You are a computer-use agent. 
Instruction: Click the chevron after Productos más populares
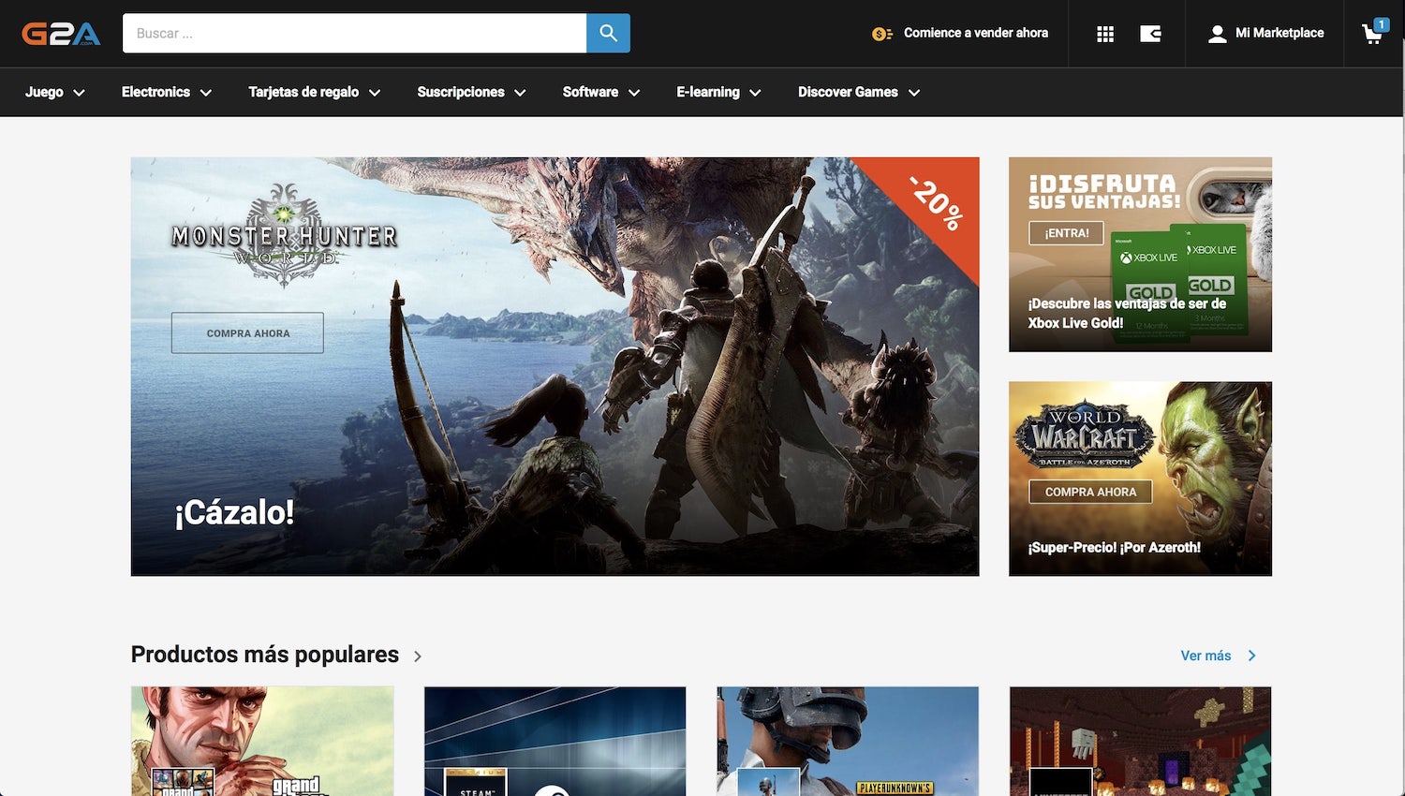point(417,656)
